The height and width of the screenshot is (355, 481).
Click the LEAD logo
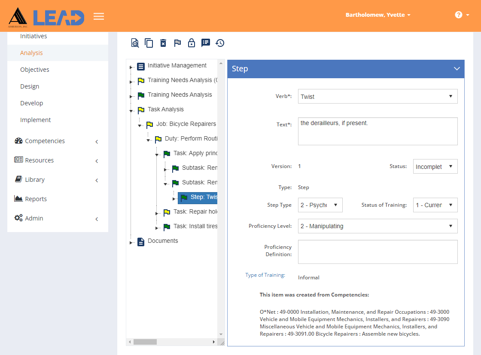click(58, 18)
